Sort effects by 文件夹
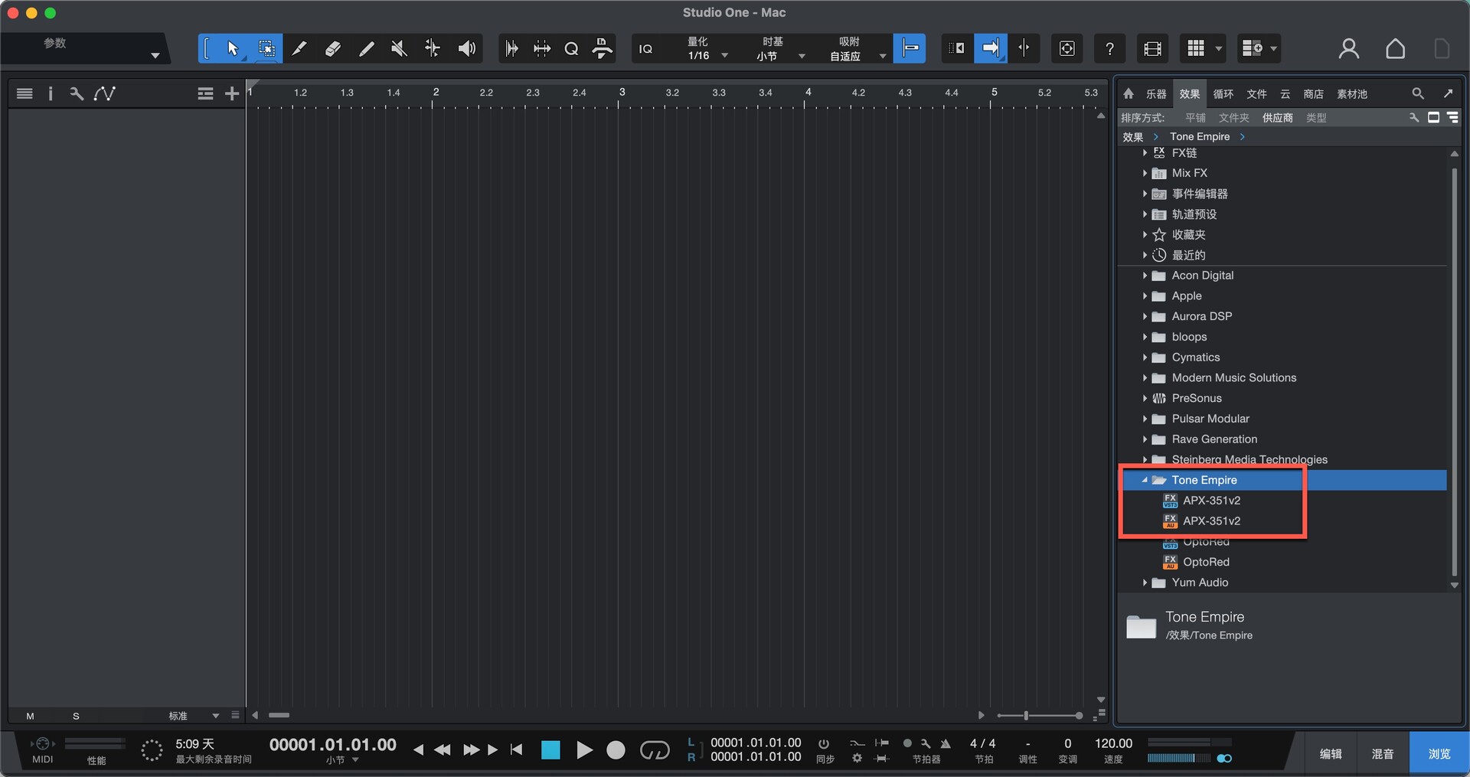 pos(1234,118)
